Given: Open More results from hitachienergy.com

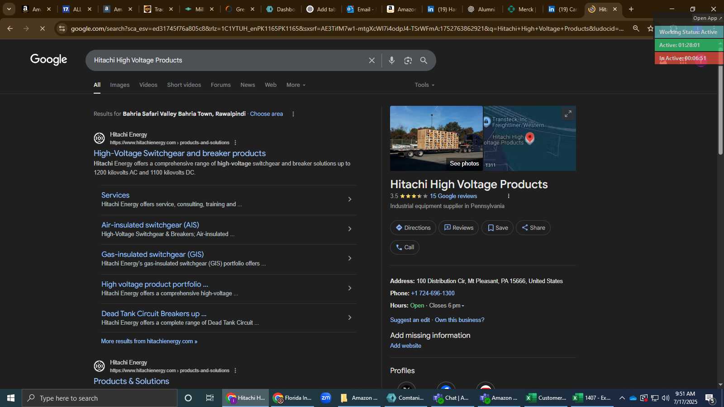Looking at the screenshot, I should coord(149,341).
